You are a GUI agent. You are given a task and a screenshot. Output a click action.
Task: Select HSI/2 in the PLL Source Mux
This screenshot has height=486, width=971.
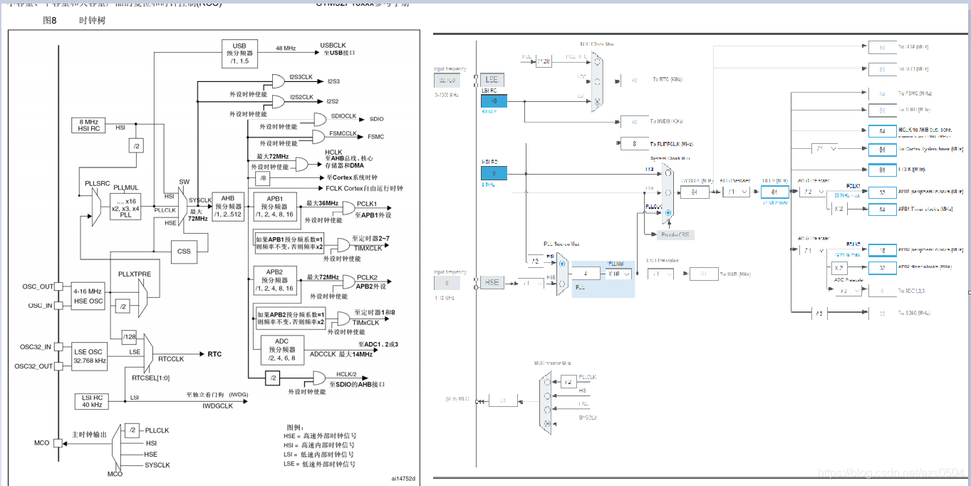pyautogui.click(x=562, y=264)
